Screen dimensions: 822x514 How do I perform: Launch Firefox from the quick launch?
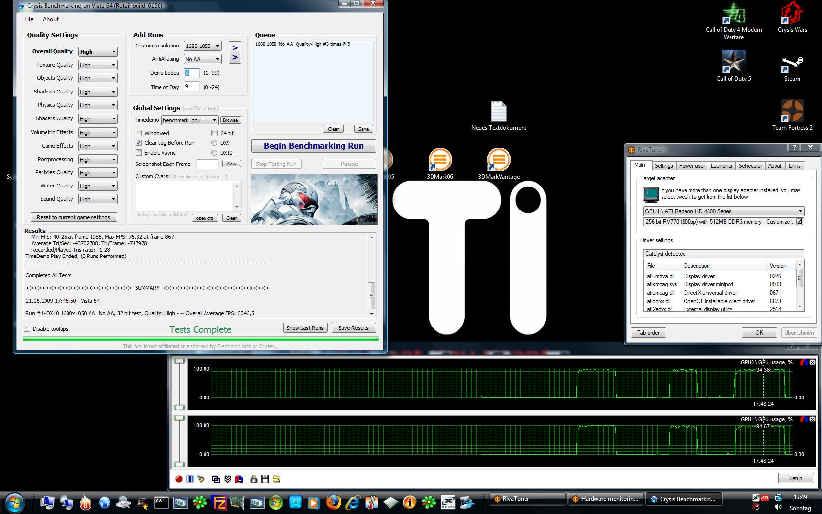(x=333, y=502)
